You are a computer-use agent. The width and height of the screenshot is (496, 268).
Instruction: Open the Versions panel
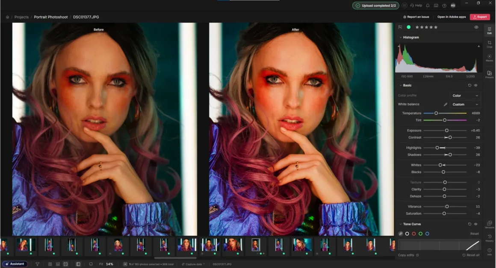489,224
